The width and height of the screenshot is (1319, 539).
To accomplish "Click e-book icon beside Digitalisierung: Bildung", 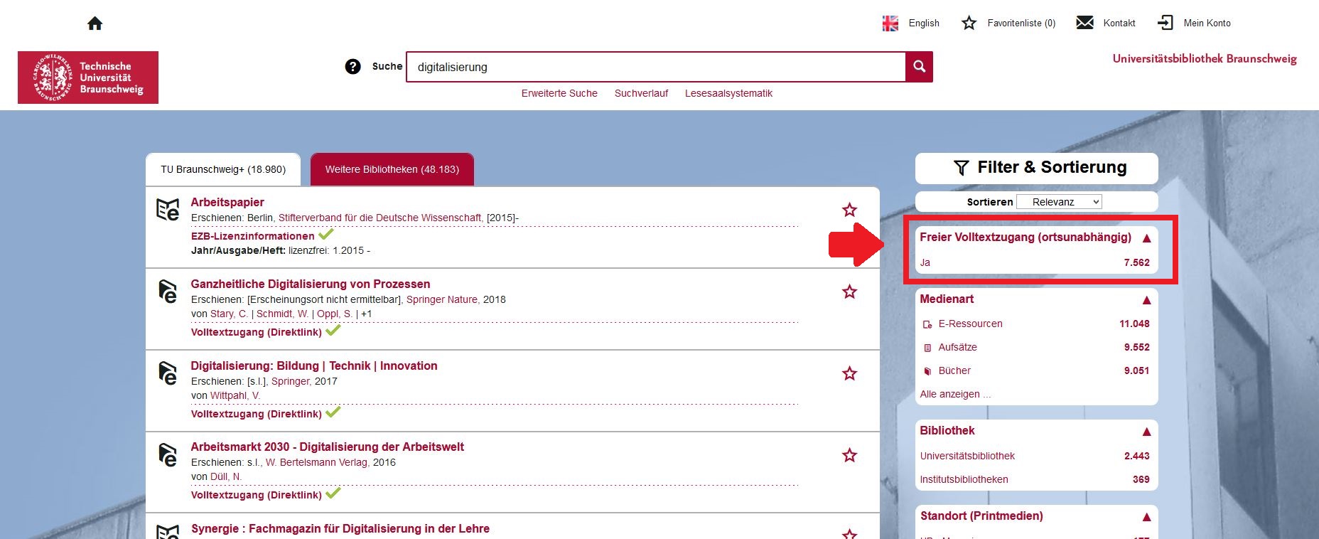I will click(x=168, y=373).
